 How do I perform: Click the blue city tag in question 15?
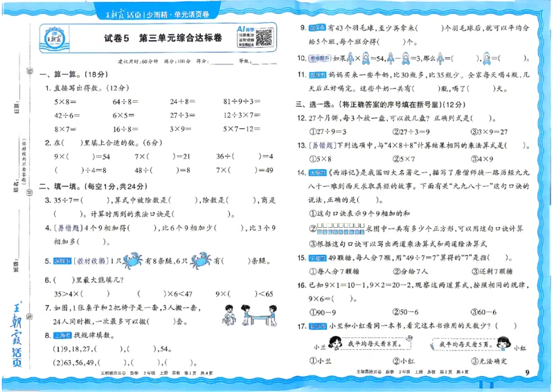(x=317, y=258)
